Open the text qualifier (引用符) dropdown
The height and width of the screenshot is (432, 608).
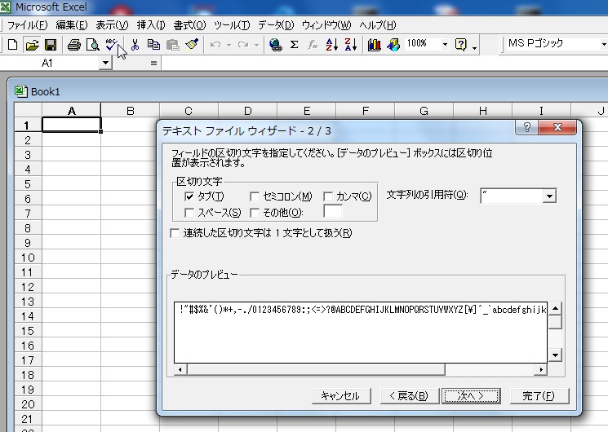point(549,196)
